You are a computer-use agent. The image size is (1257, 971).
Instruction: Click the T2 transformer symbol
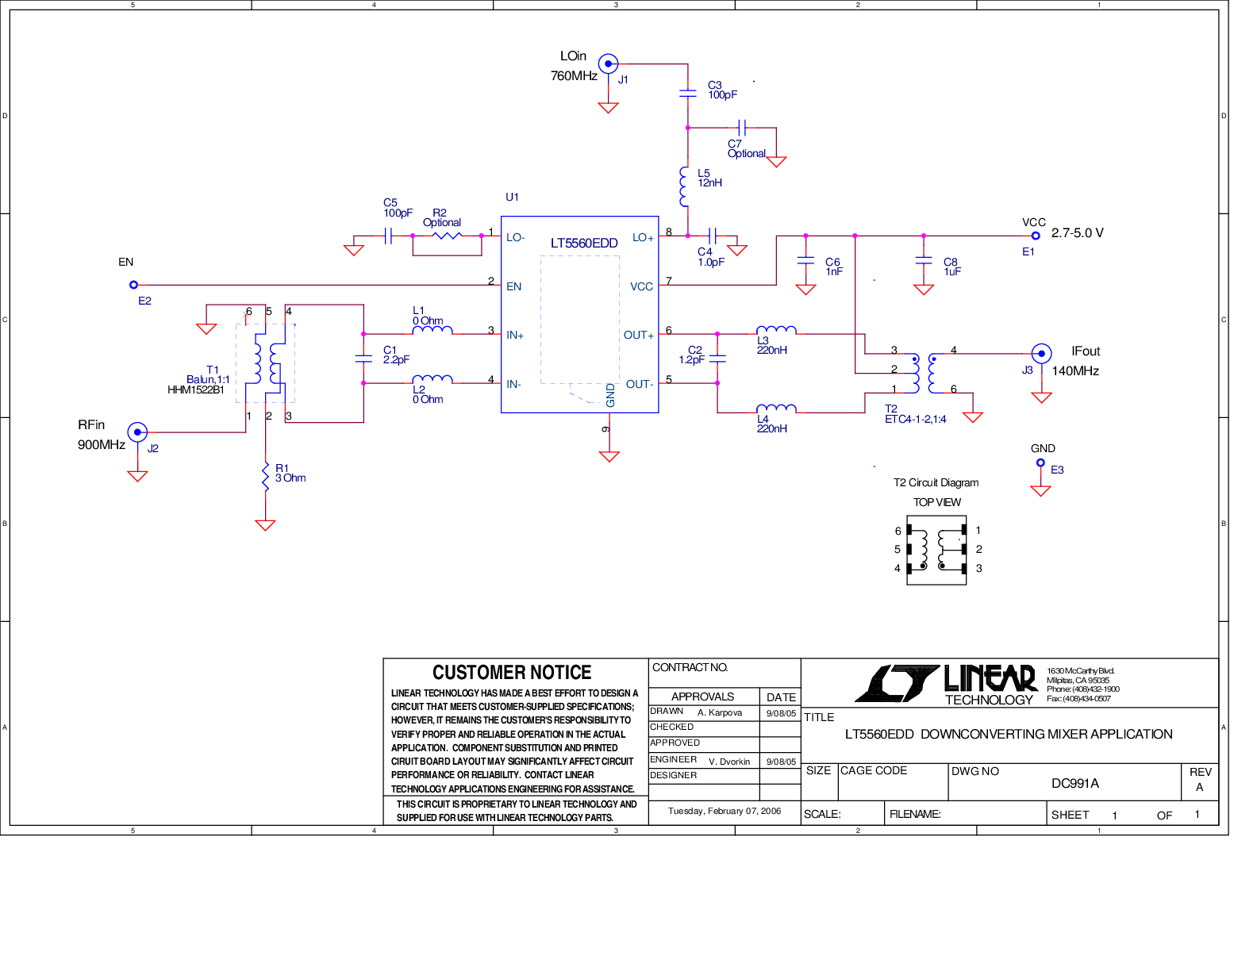pyautogui.click(x=923, y=374)
